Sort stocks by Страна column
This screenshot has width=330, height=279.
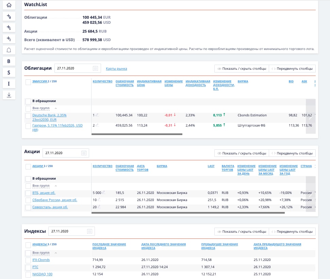click(x=306, y=166)
